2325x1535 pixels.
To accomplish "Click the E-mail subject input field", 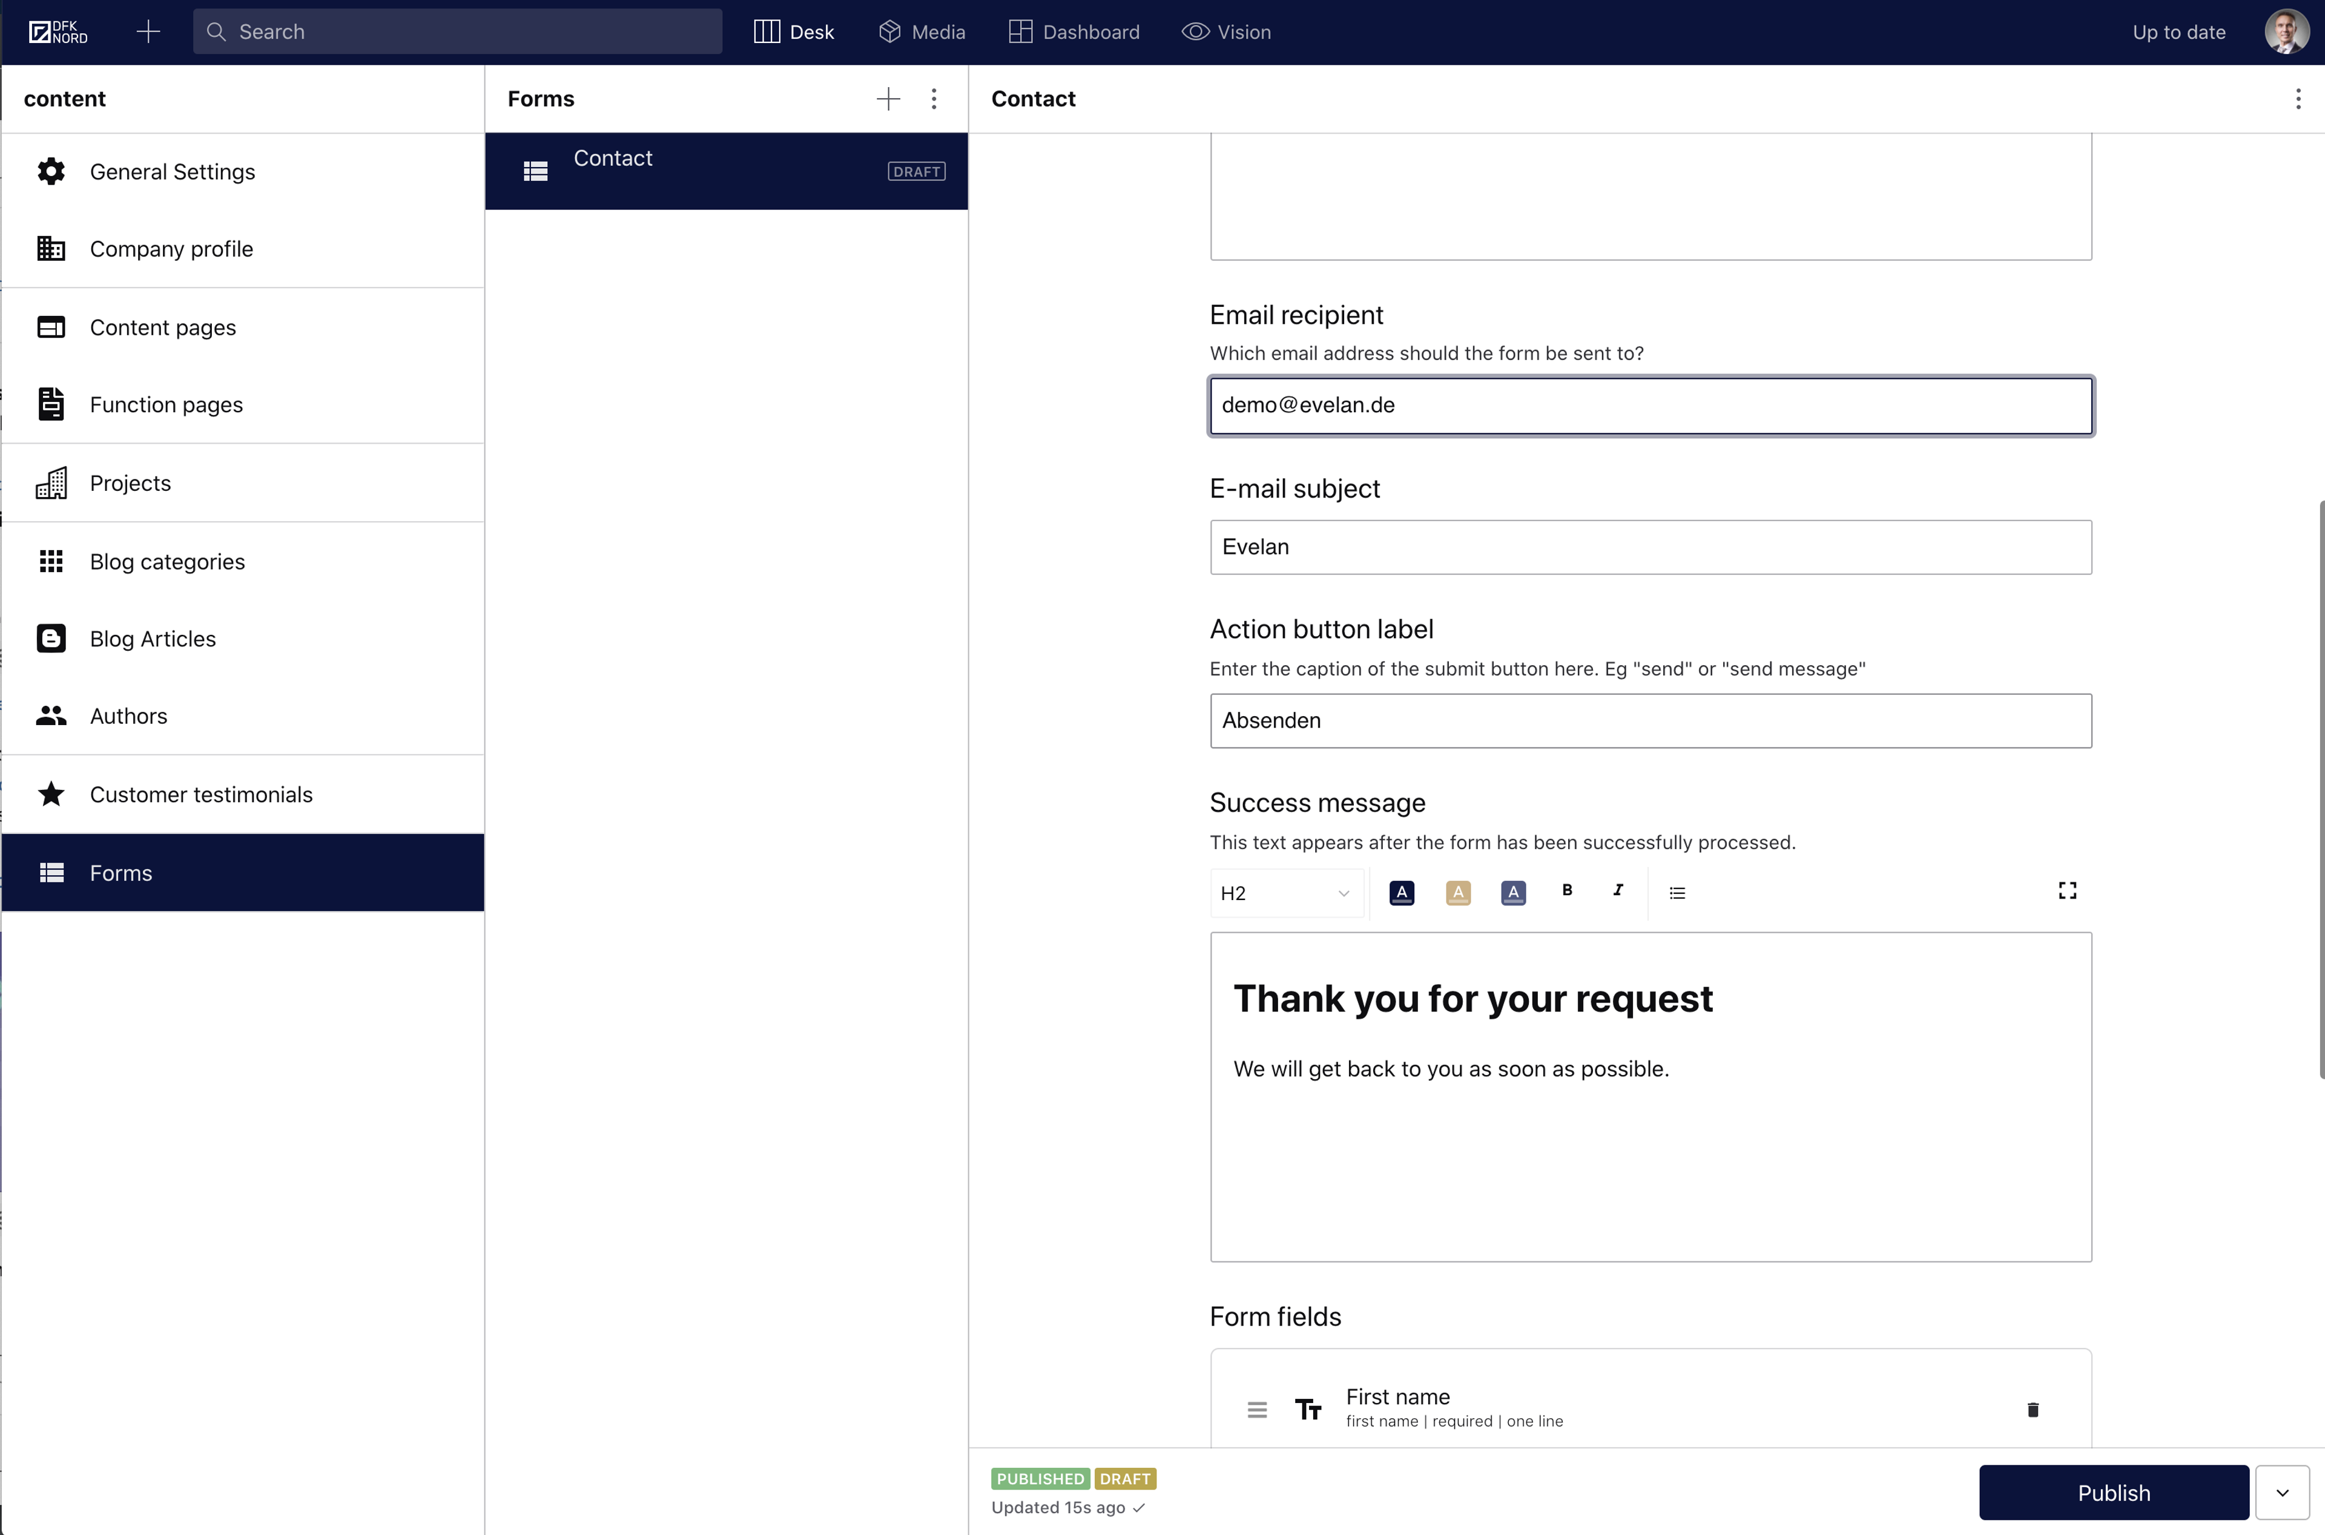I will [x=1649, y=546].
